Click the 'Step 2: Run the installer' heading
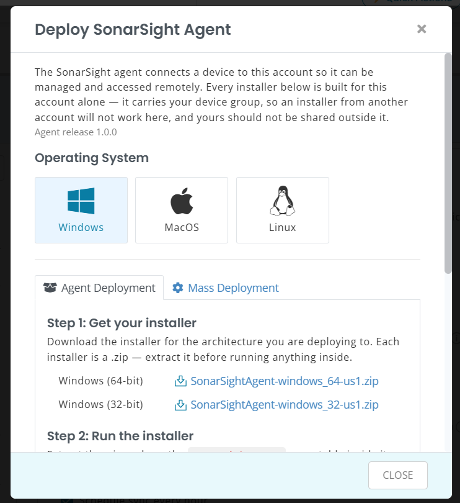 (x=120, y=436)
